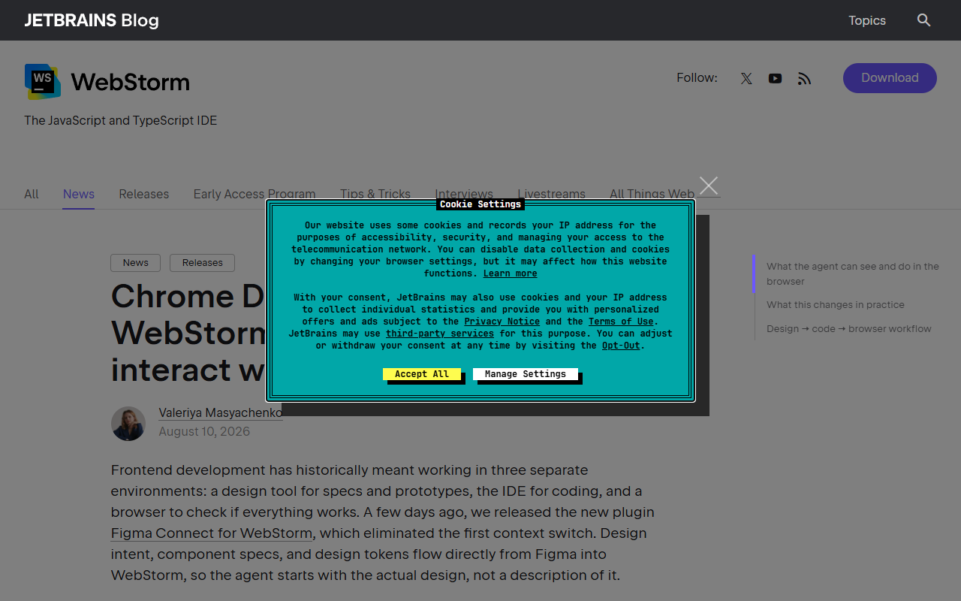Click 'The JavaScript and TypeScript IDE' tagline
The image size is (961, 601).
[x=121, y=120]
